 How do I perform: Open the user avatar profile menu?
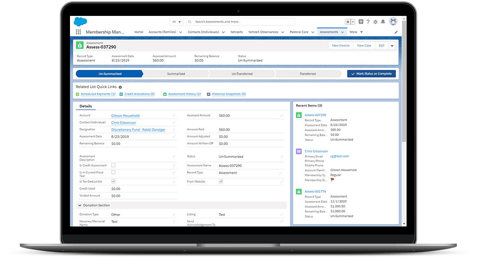(x=393, y=21)
